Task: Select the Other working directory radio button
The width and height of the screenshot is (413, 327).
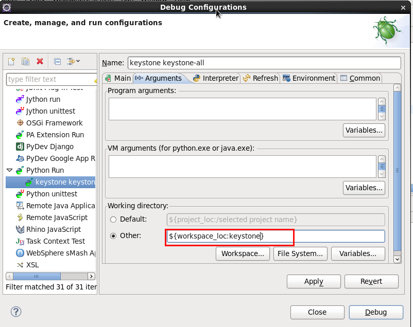Action: click(113, 236)
